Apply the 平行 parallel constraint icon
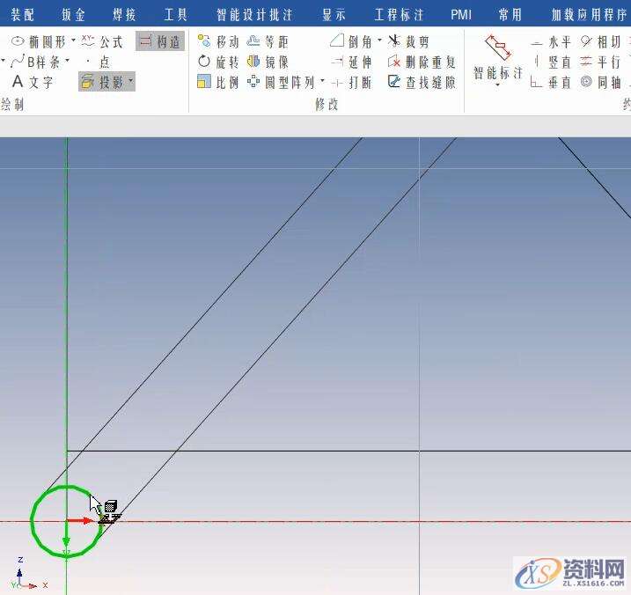The width and height of the screenshot is (631, 595). tap(586, 62)
